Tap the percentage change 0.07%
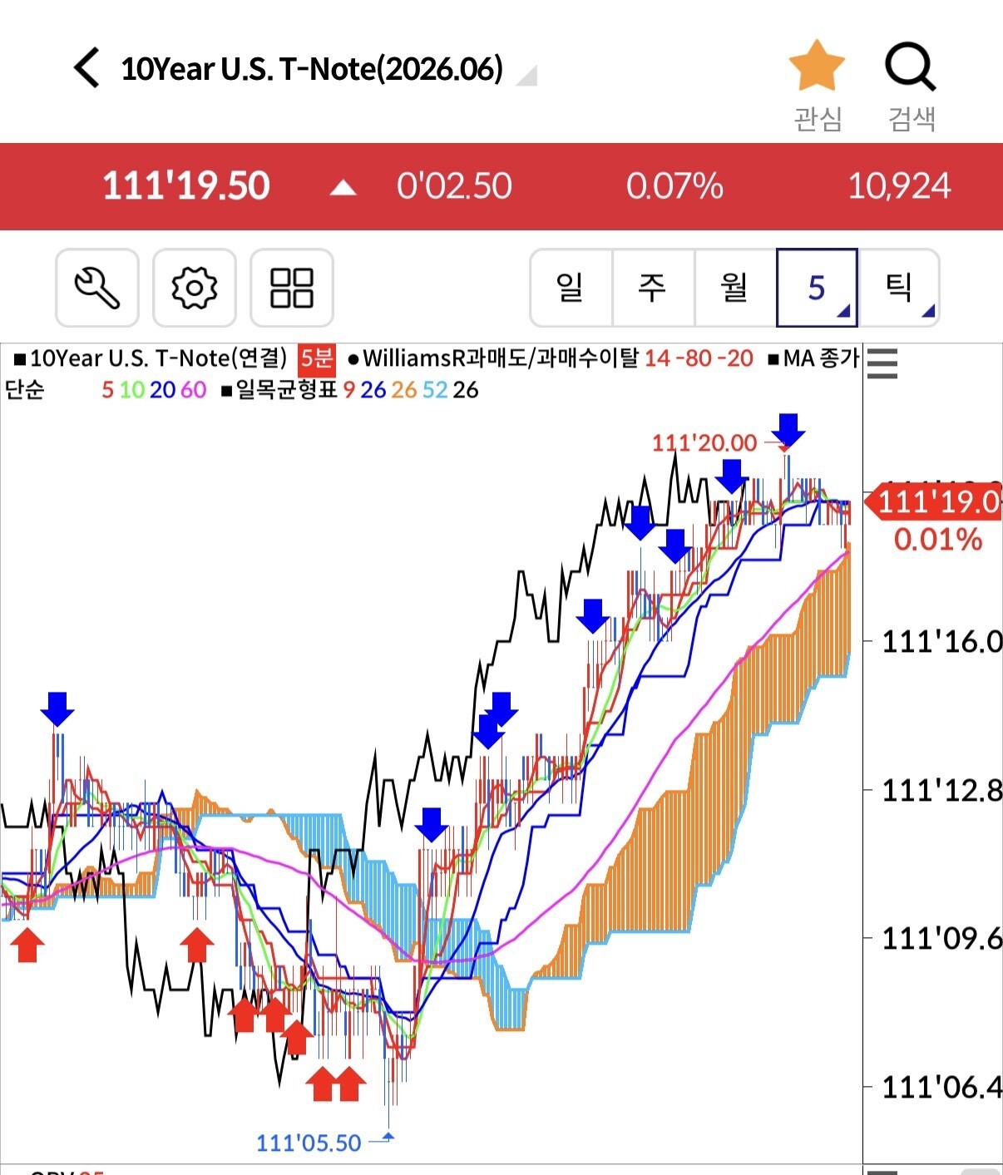1003x1175 pixels. pyautogui.click(x=674, y=186)
